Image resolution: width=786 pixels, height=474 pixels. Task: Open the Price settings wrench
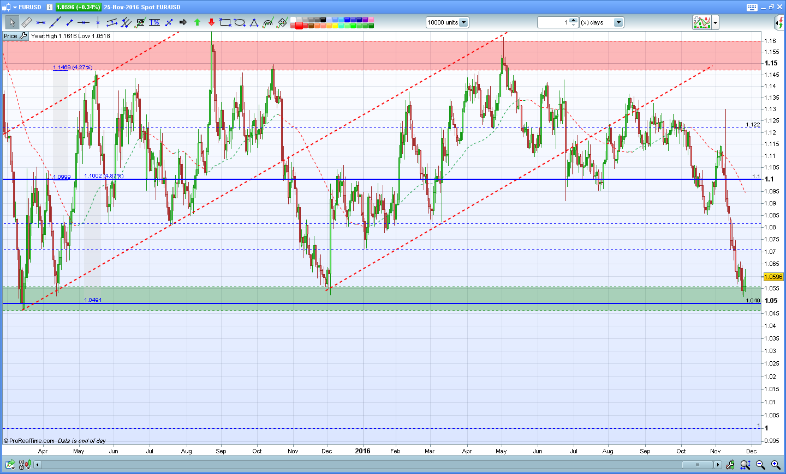[23, 36]
